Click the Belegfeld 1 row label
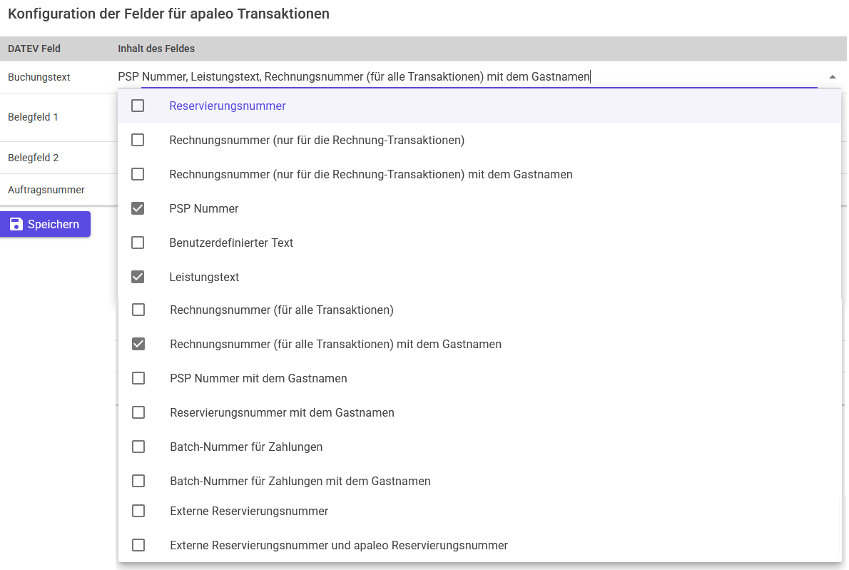 point(33,117)
